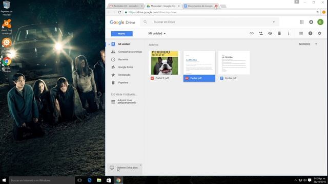Expand Mi unidad tree in sidebar
Image resolution: width=328 pixels, height=184 pixels.
[x=109, y=44]
